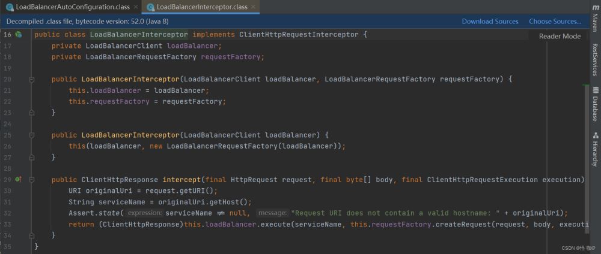Collapse the single-argument constructor at line 25
This screenshot has height=254, width=601.
click(32, 135)
